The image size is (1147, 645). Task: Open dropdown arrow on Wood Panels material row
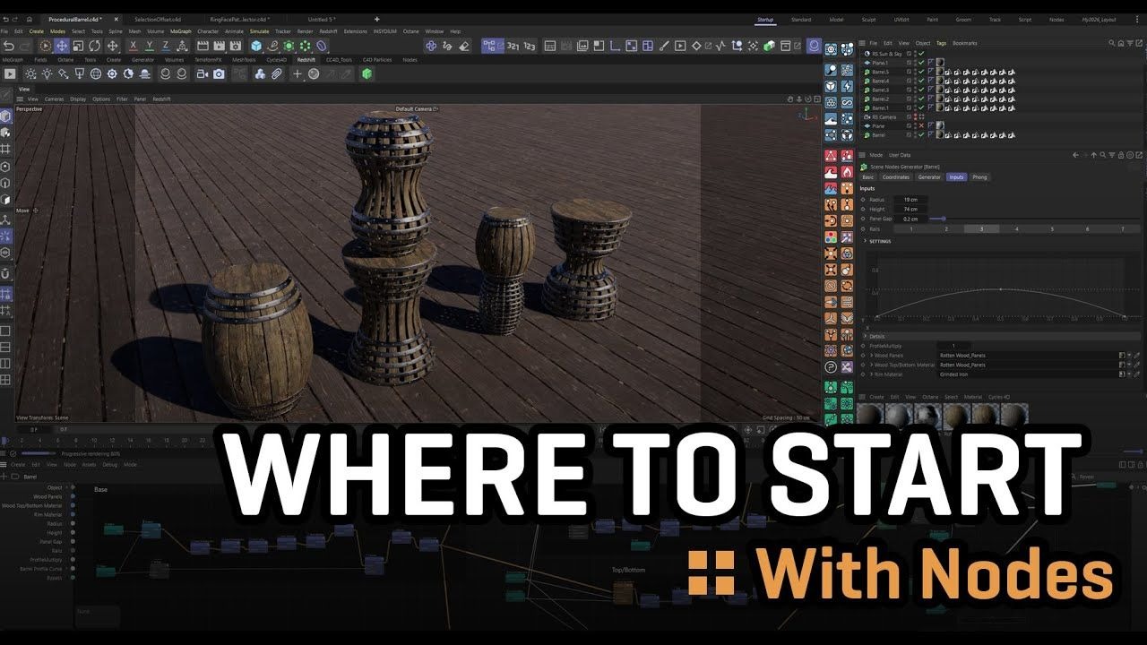pos(1129,356)
